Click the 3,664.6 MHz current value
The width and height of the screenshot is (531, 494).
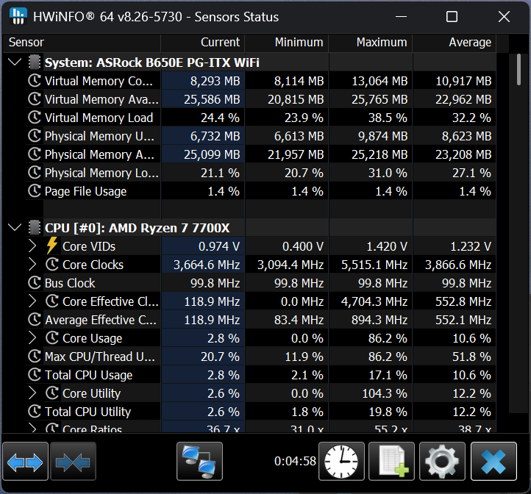pos(207,265)
